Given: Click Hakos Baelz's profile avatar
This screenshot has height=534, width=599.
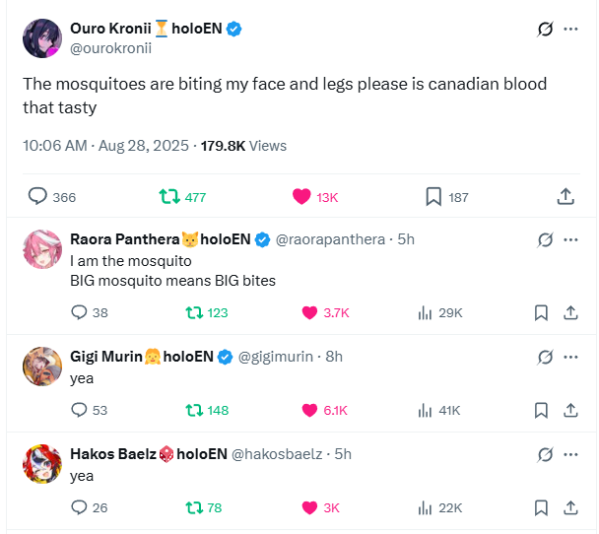Looking at the screenshot, I should 42,464.
